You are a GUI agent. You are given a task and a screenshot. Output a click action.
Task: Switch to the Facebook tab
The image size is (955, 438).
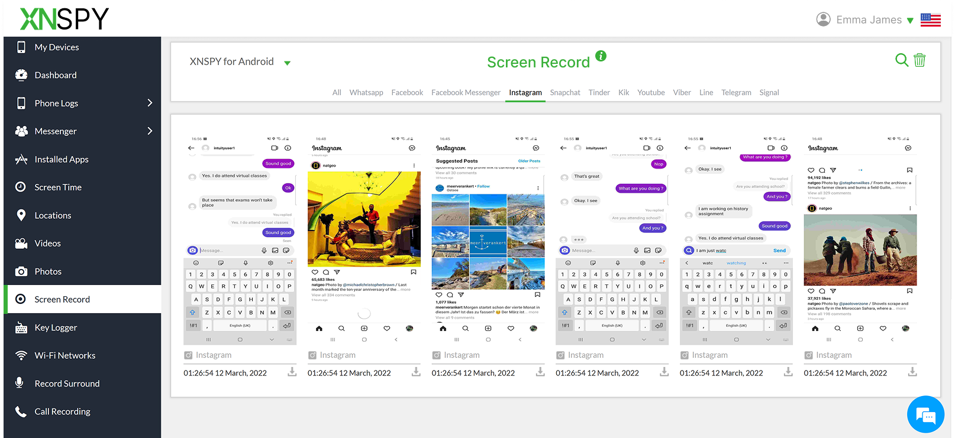pos(407,93)
